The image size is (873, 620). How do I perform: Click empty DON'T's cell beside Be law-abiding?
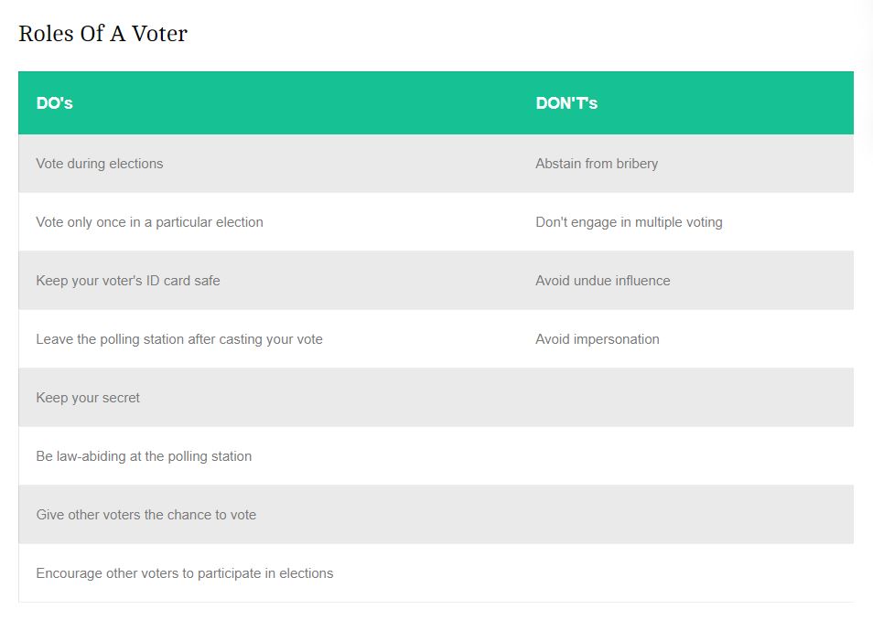click(686, 456)
